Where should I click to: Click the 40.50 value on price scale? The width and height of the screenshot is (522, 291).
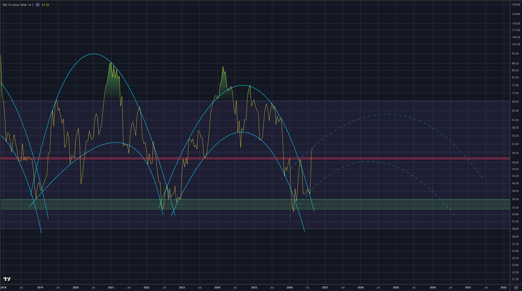coord(516,183)
